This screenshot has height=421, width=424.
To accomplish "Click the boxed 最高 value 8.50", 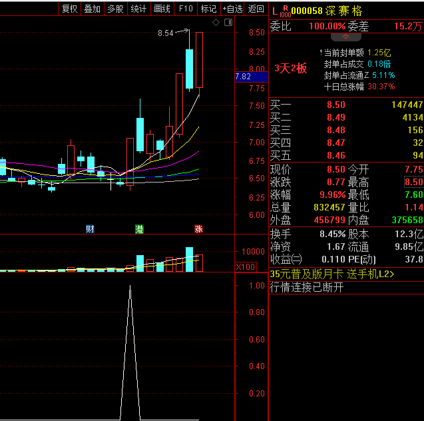I will 414,182.
